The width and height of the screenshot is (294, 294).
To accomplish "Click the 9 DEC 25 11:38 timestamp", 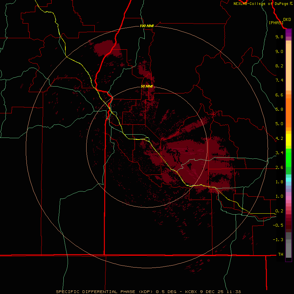I will coord(220,292).
